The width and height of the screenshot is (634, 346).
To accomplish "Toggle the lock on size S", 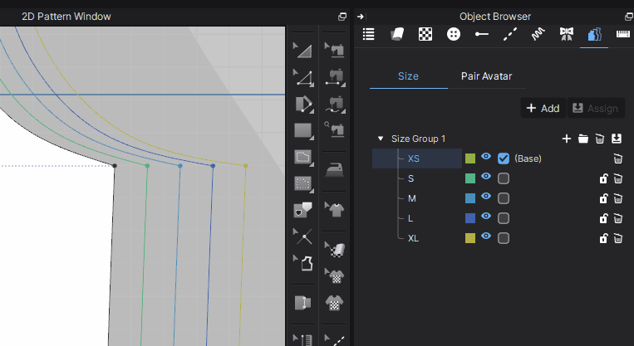I will [603, 178].
